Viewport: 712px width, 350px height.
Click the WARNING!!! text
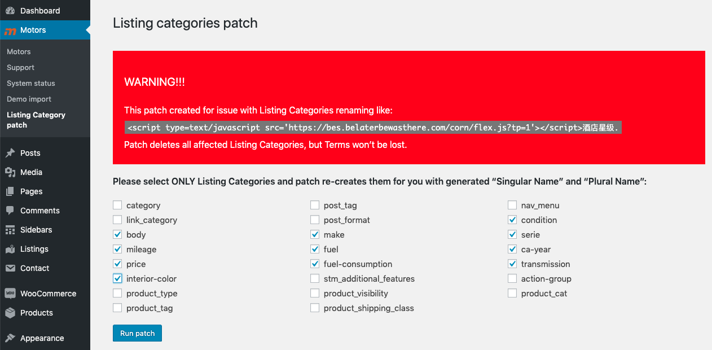[155, 82]
